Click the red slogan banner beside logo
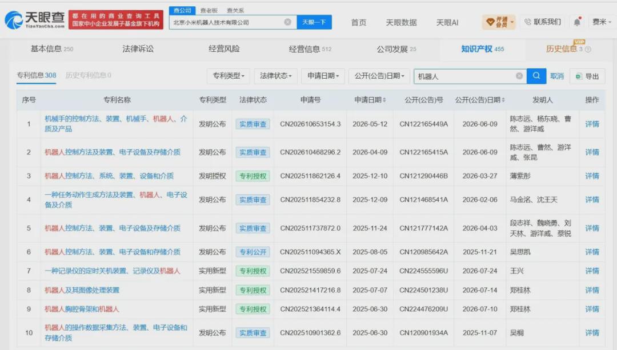The width and height of the screenshot is (617, 350). [x=115, y=19]
